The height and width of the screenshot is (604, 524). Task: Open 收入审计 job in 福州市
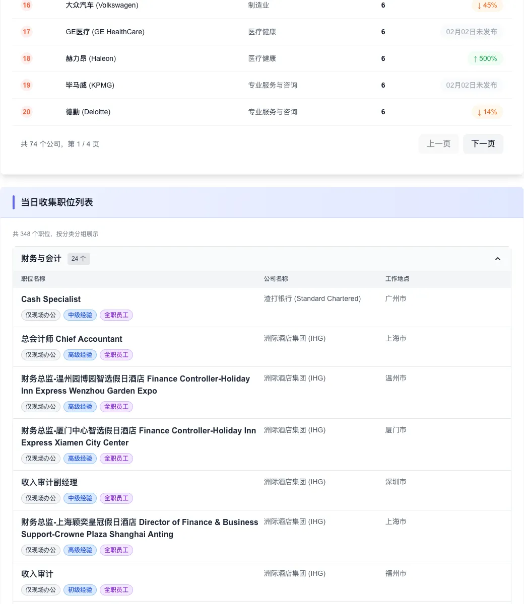tap(37, 574)
